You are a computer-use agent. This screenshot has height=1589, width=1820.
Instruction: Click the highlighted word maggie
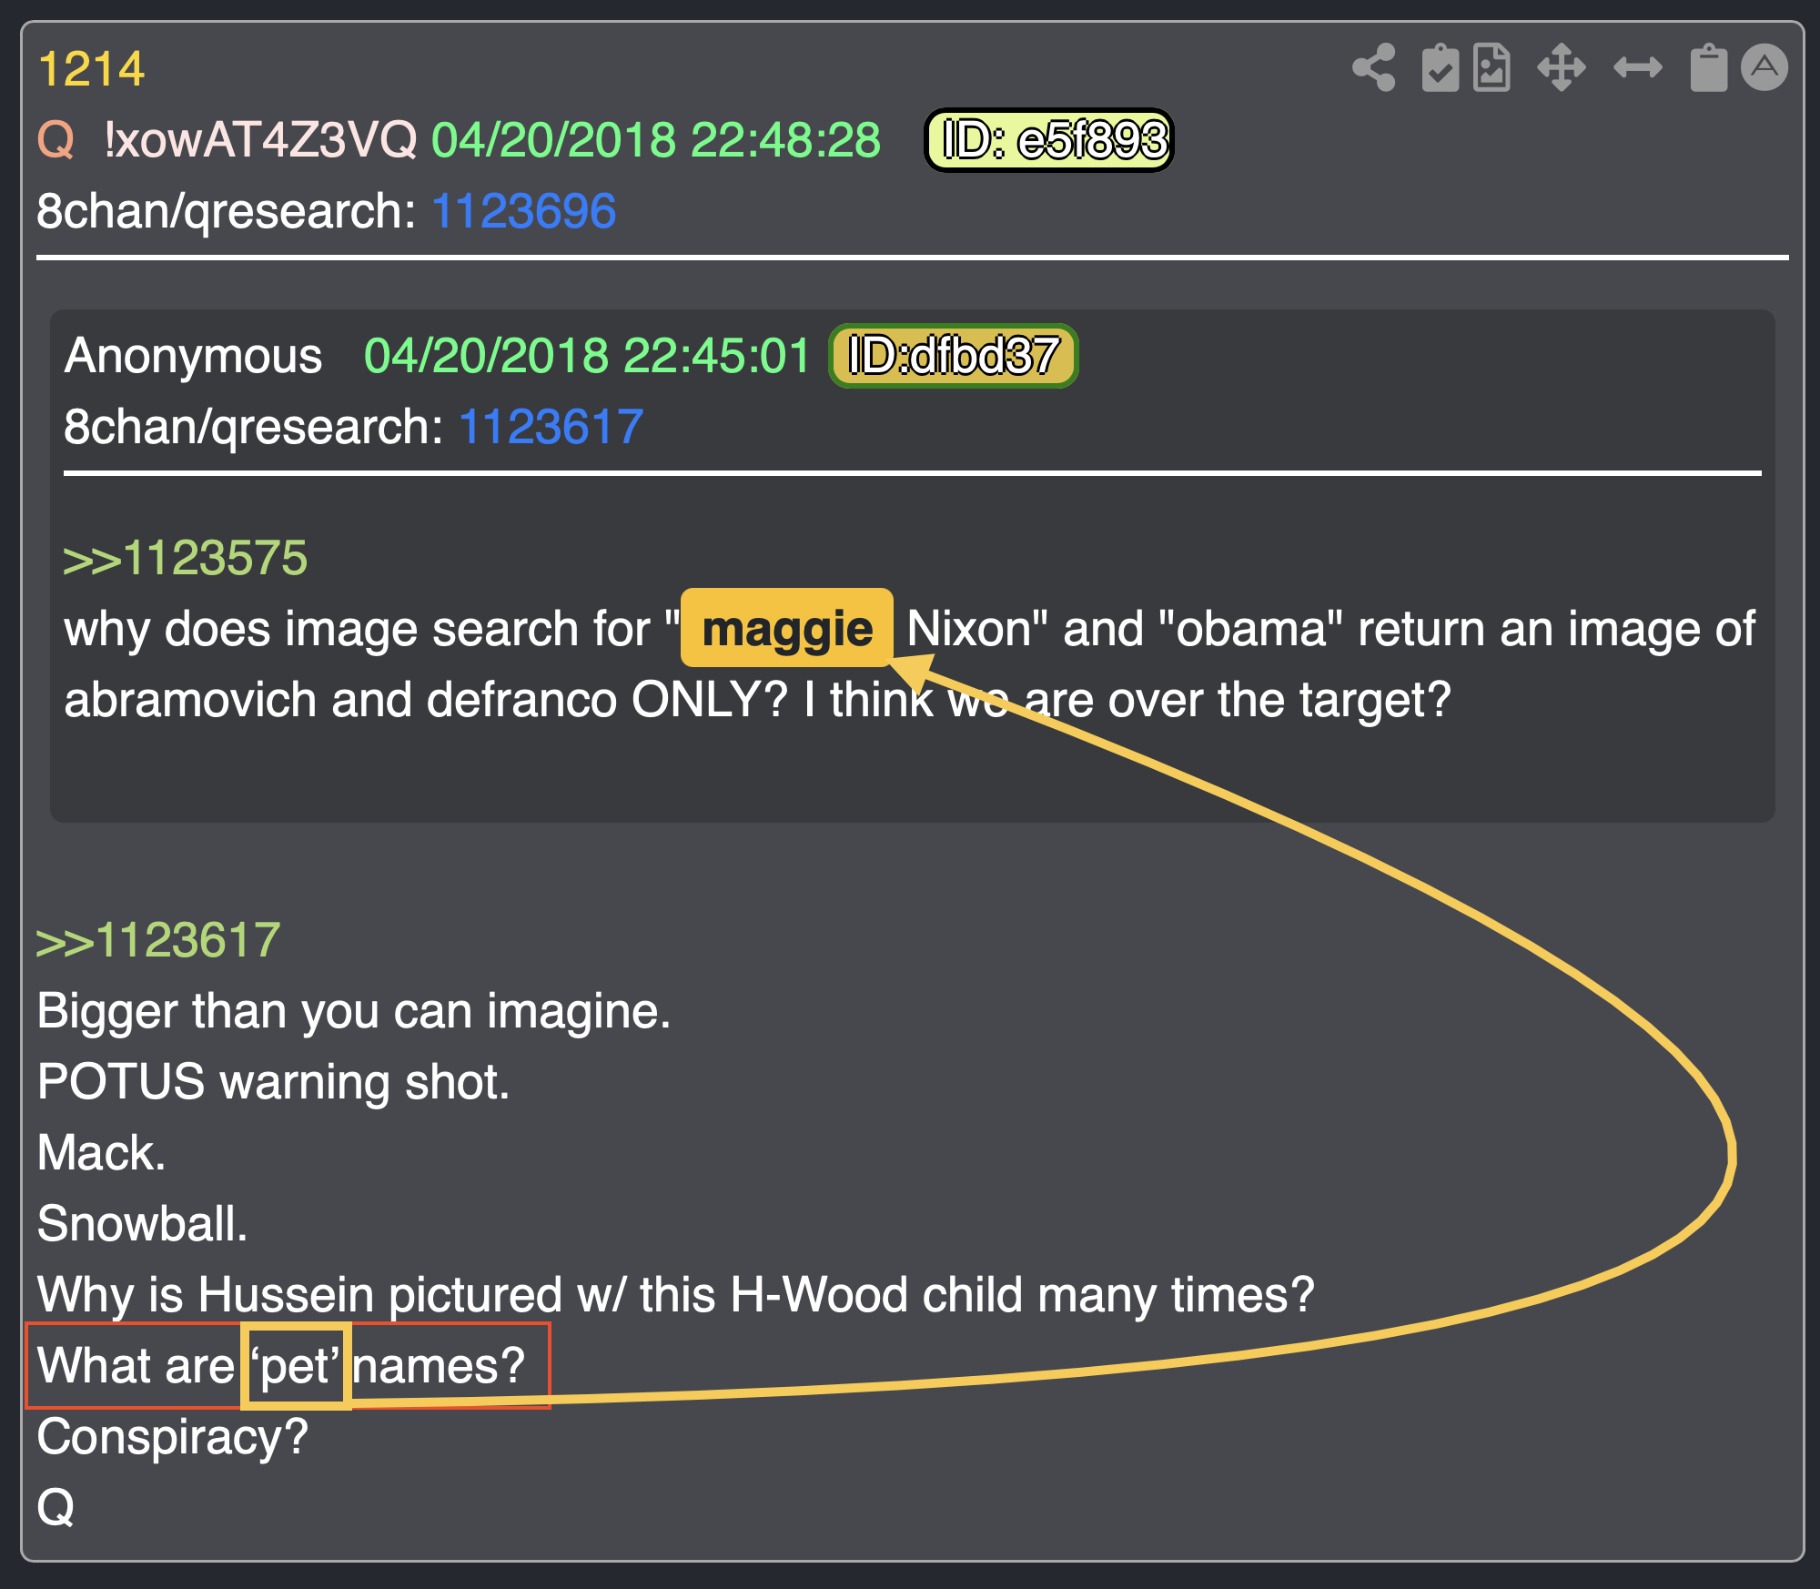[x=787, y=628]
